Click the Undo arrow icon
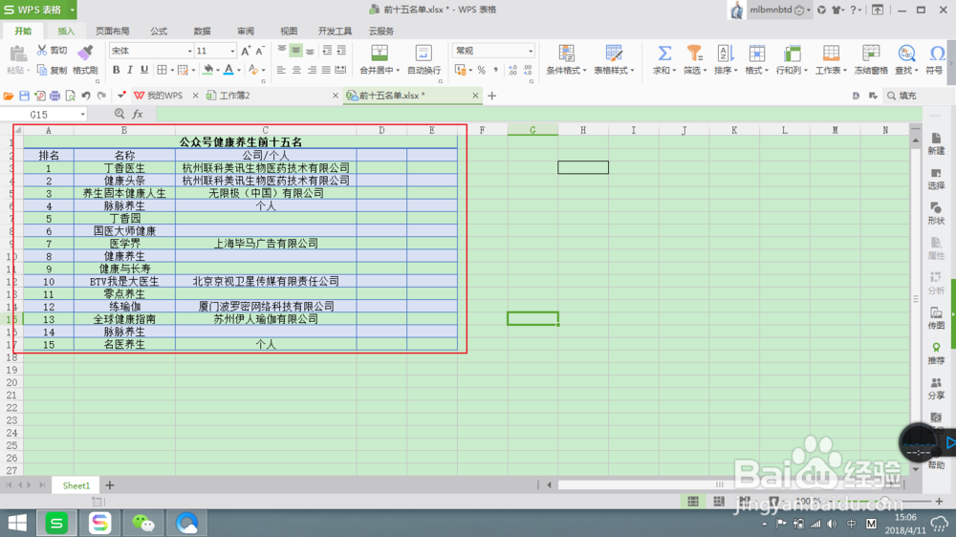Viewport: 956px width, 537px height. pyautogui.click(x=86, y=96)
